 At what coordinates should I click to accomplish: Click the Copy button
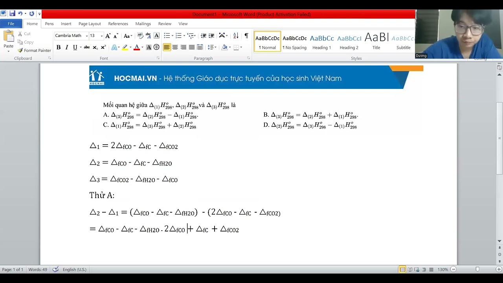click(x=26, y=42)
